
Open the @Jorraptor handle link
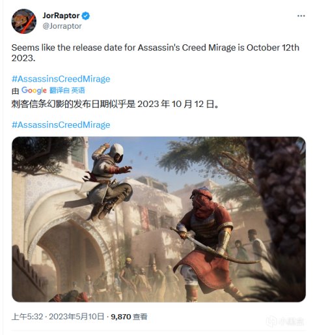(x=62, y=26)
